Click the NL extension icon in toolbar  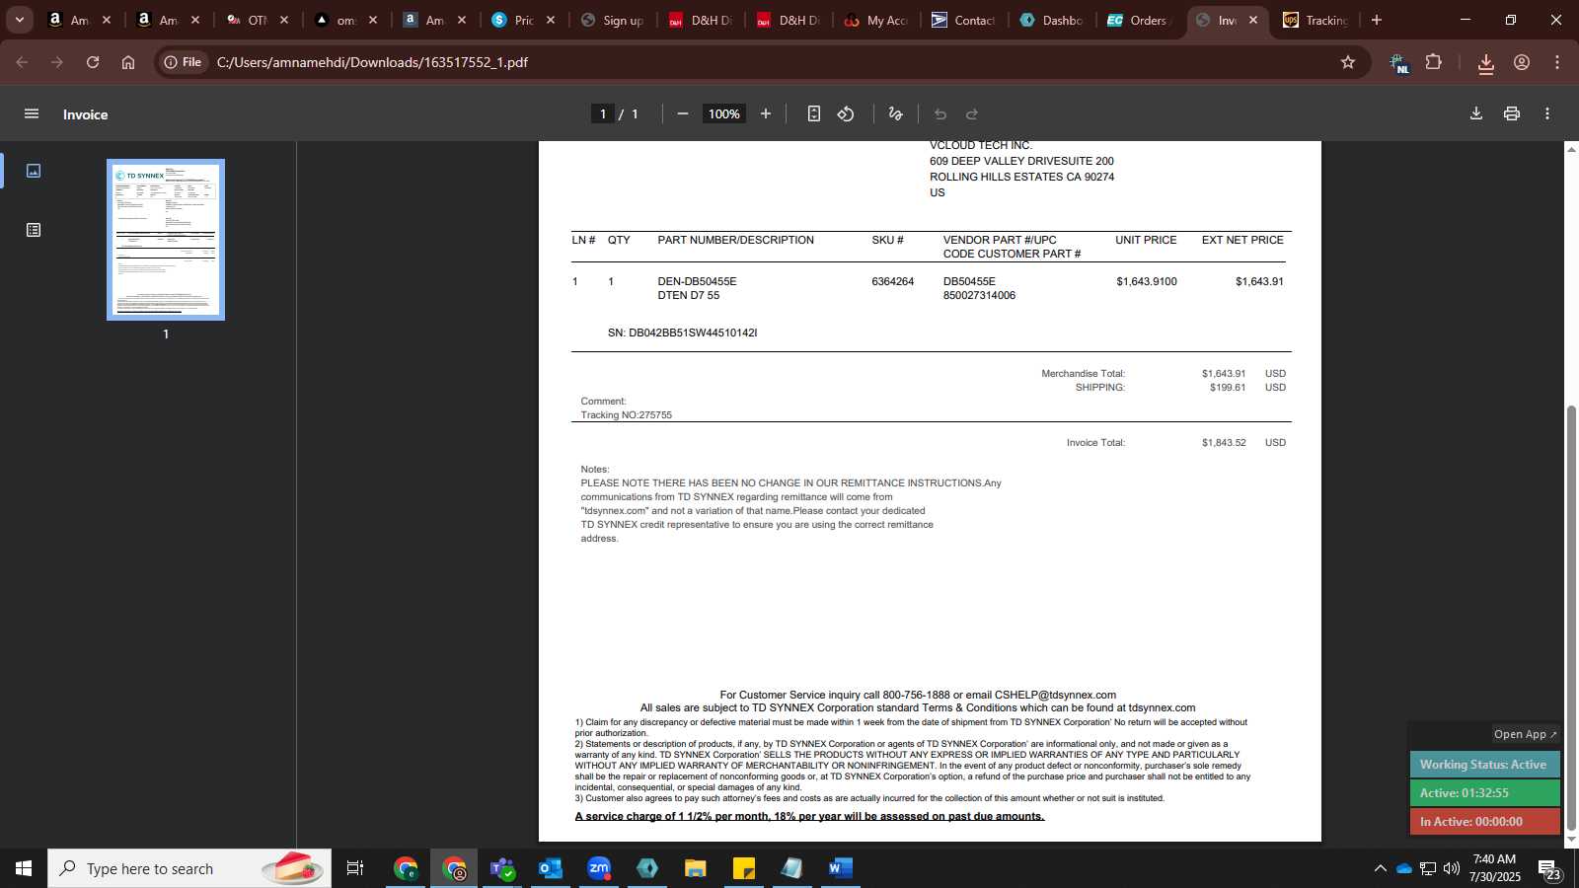(1399, 63)
